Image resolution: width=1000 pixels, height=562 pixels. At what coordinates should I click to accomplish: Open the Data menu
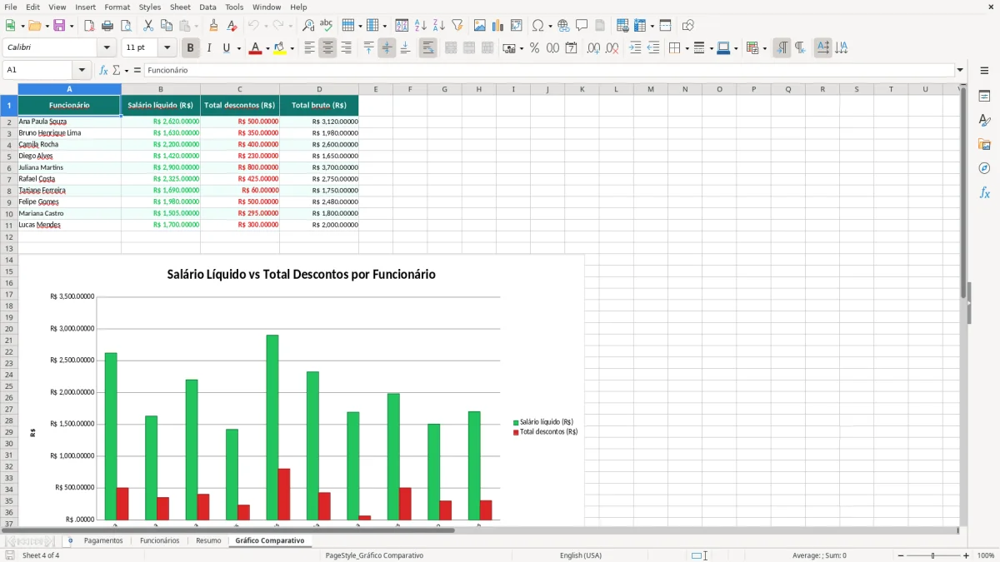(x=207, y=7)
